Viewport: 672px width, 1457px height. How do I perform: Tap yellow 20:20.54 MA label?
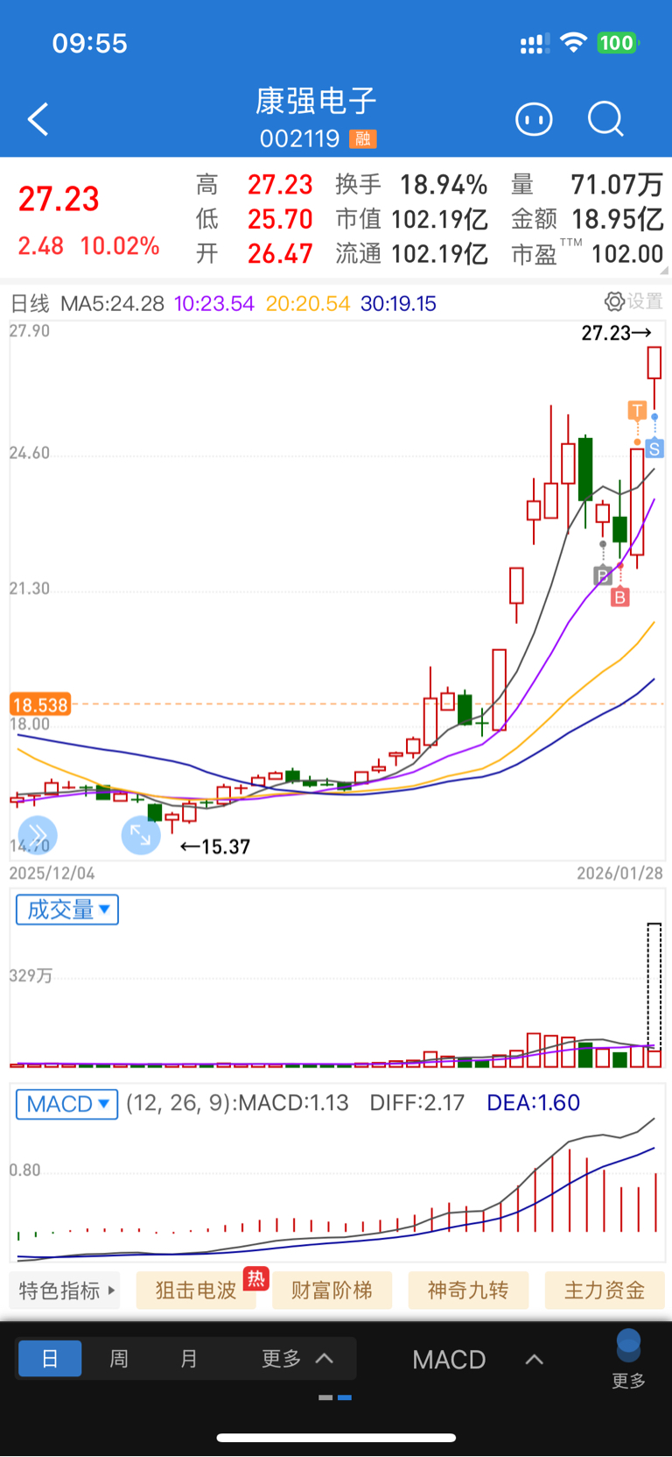tap(308, 304)
